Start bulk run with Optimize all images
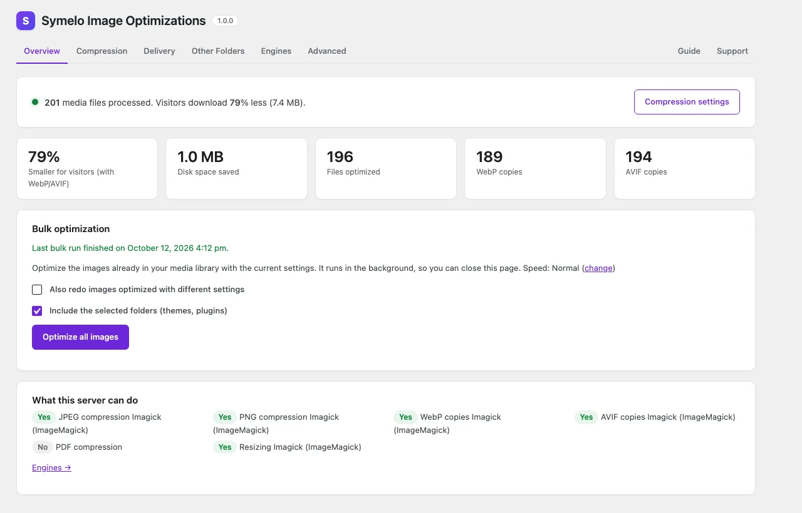Screen dimensions: 802x513 click(80, 337)
